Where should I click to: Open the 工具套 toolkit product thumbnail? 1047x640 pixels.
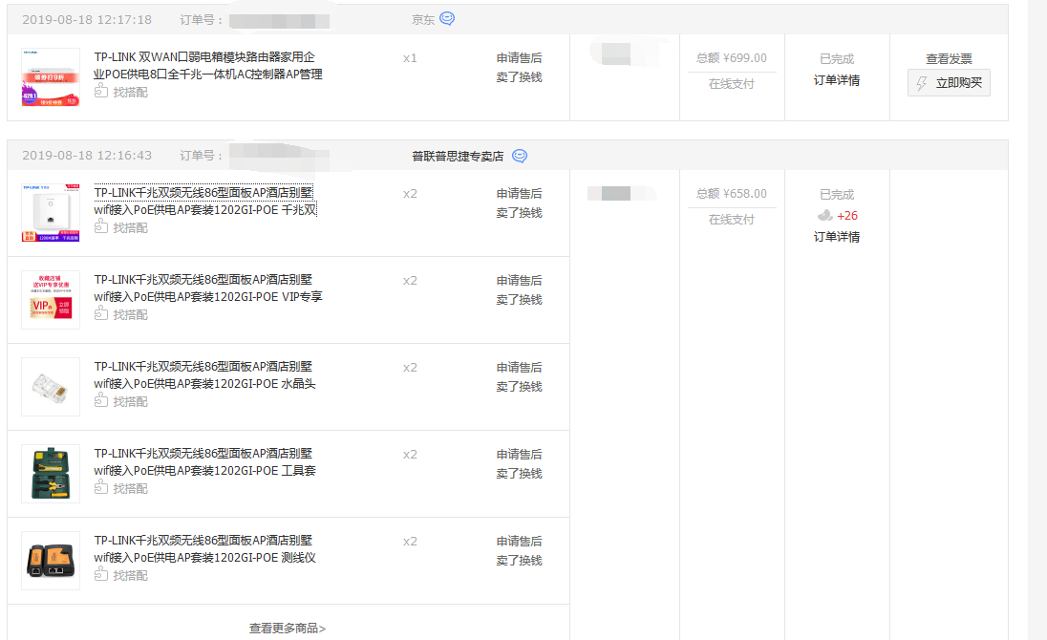(x=51, y=473)
